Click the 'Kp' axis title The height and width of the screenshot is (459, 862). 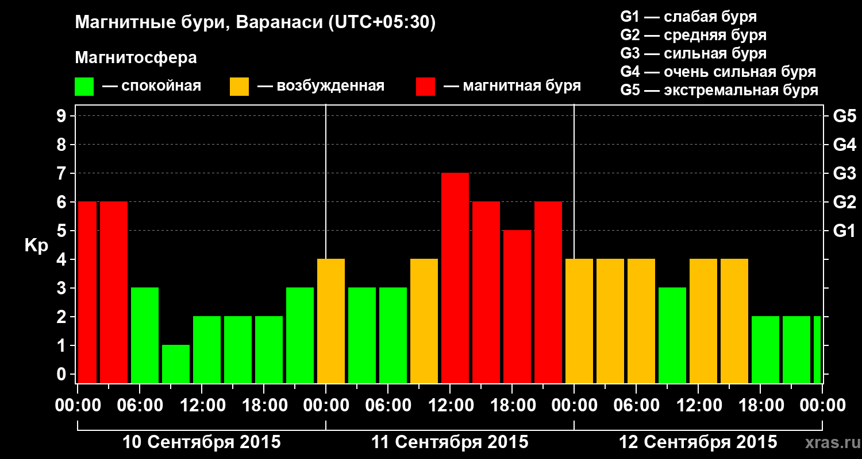click(x=36, y=245)
